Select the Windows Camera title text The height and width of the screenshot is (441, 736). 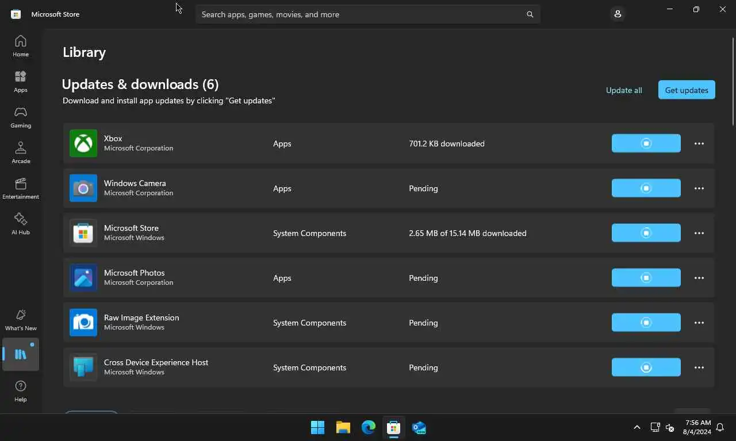[135, 183]
